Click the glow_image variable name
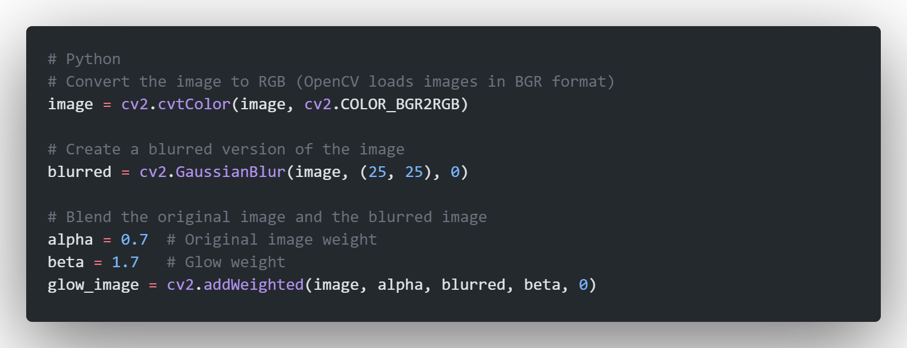Screen dimensions: 907x348 point(93,285)
